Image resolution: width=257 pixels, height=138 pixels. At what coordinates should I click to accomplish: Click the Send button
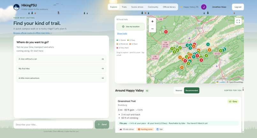pos(102,125)
